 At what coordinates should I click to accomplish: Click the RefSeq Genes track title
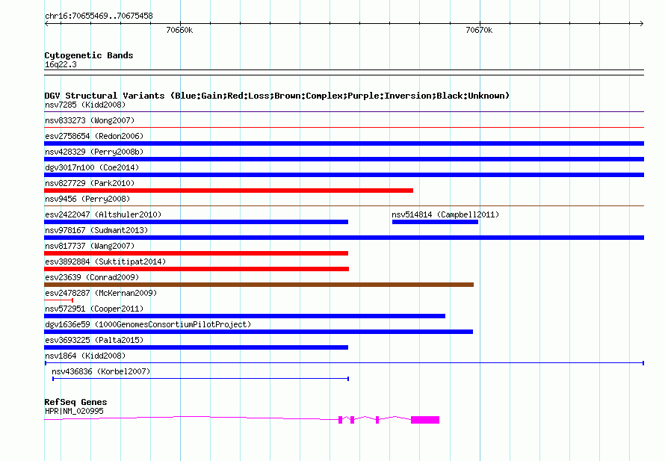pos(76,402)
